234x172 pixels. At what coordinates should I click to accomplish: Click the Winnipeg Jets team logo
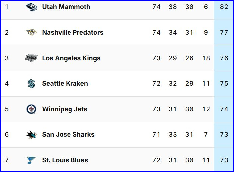31,109
